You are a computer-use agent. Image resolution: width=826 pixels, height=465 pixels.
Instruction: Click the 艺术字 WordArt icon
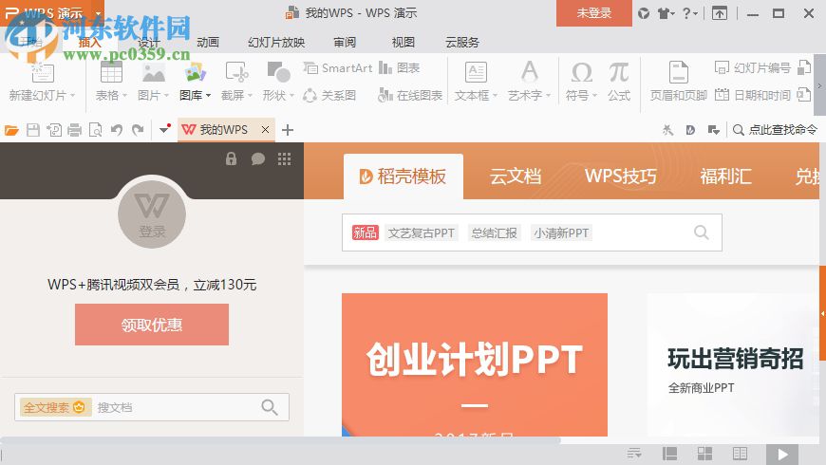(530, 71)
